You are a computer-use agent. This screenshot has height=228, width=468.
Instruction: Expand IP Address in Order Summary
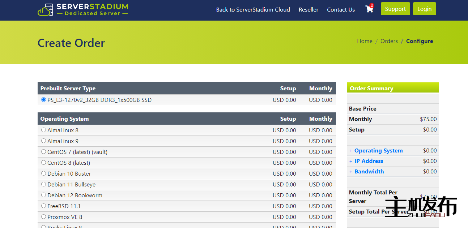tap(369, 161)
